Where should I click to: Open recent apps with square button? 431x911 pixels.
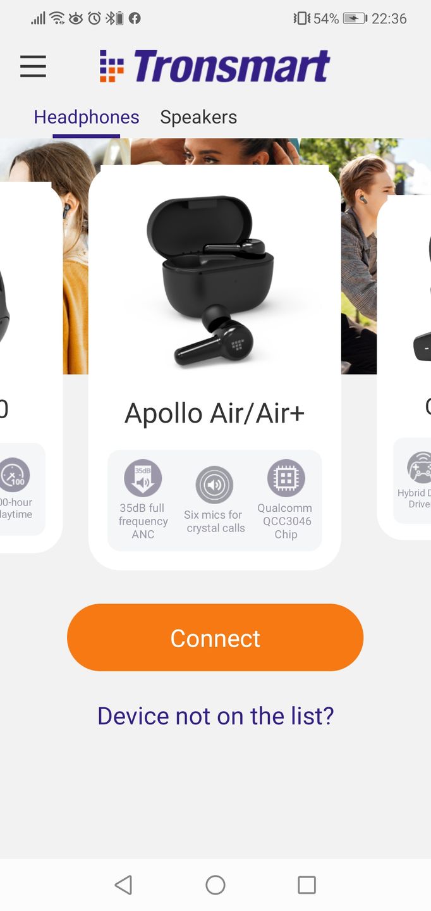pyautogui.click(x=307, y=884)
